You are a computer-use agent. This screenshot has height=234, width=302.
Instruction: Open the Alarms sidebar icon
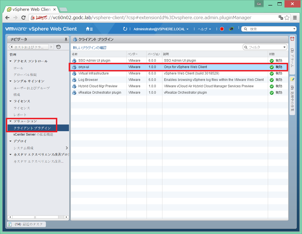pos(292,39)
